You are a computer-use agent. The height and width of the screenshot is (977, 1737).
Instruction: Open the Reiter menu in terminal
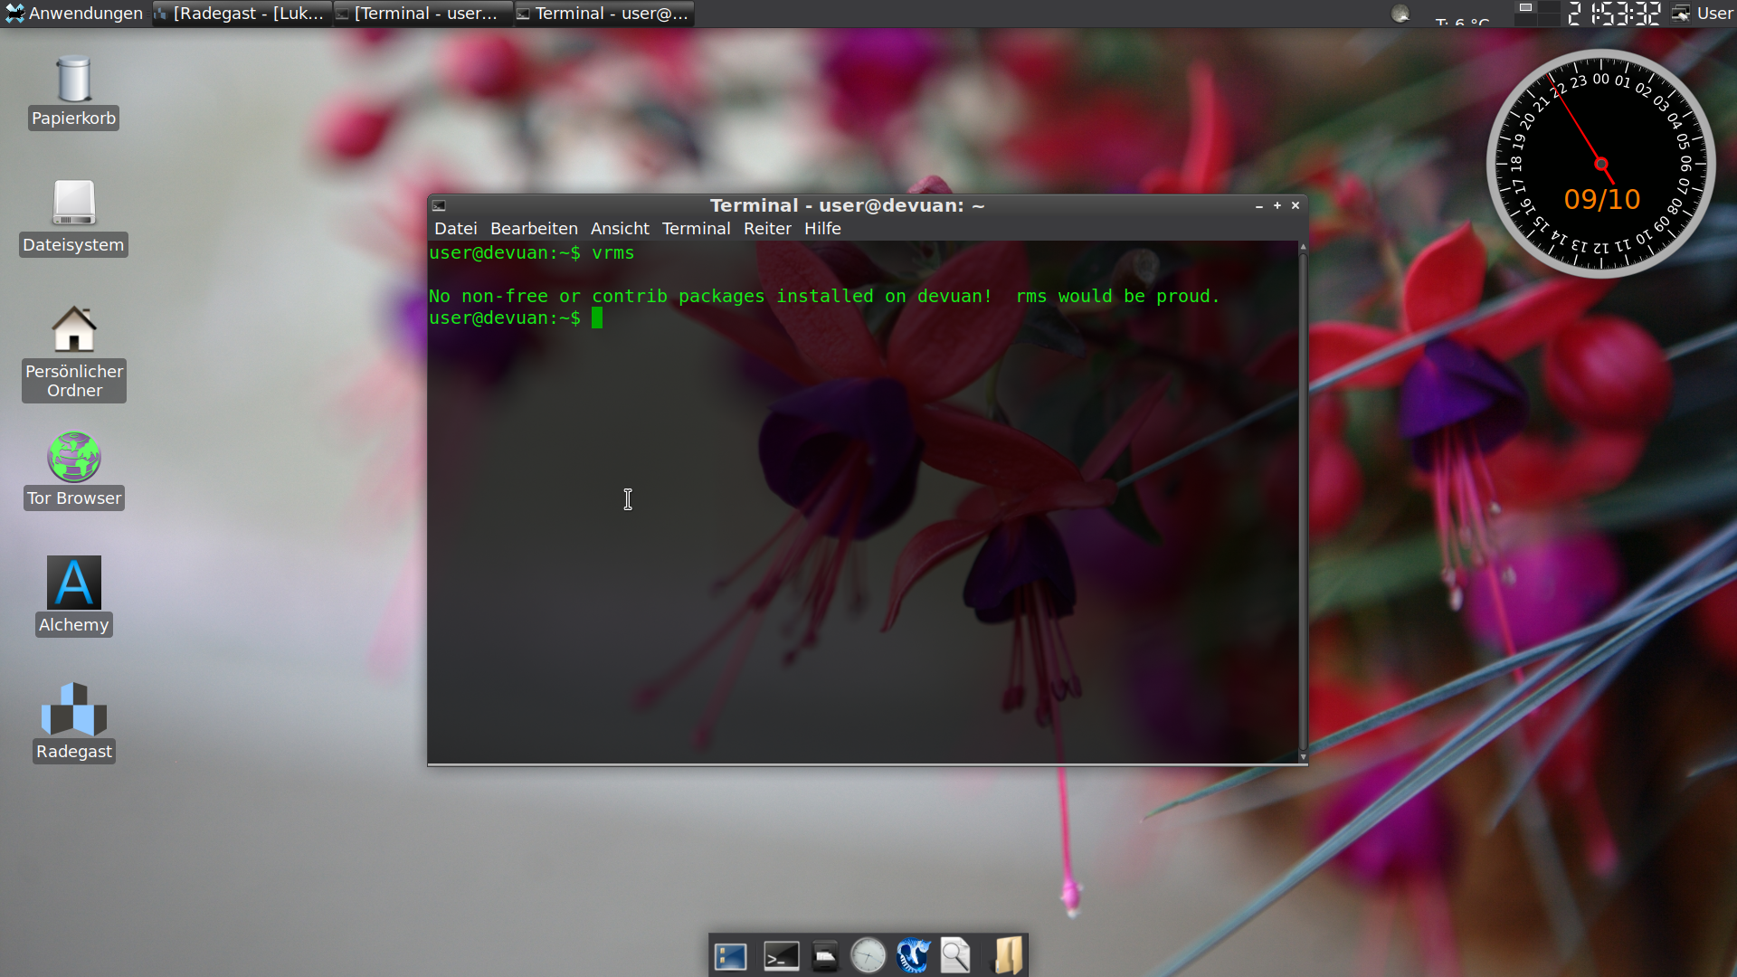[767, 229]
